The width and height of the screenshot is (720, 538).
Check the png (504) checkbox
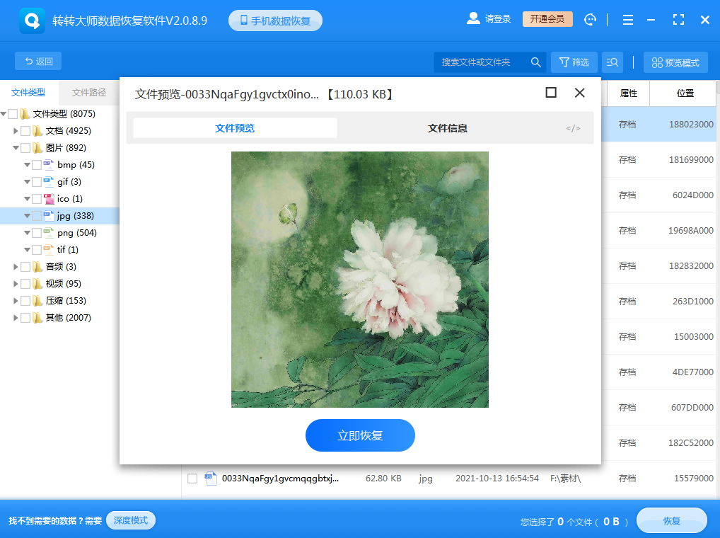click(37, 232)
